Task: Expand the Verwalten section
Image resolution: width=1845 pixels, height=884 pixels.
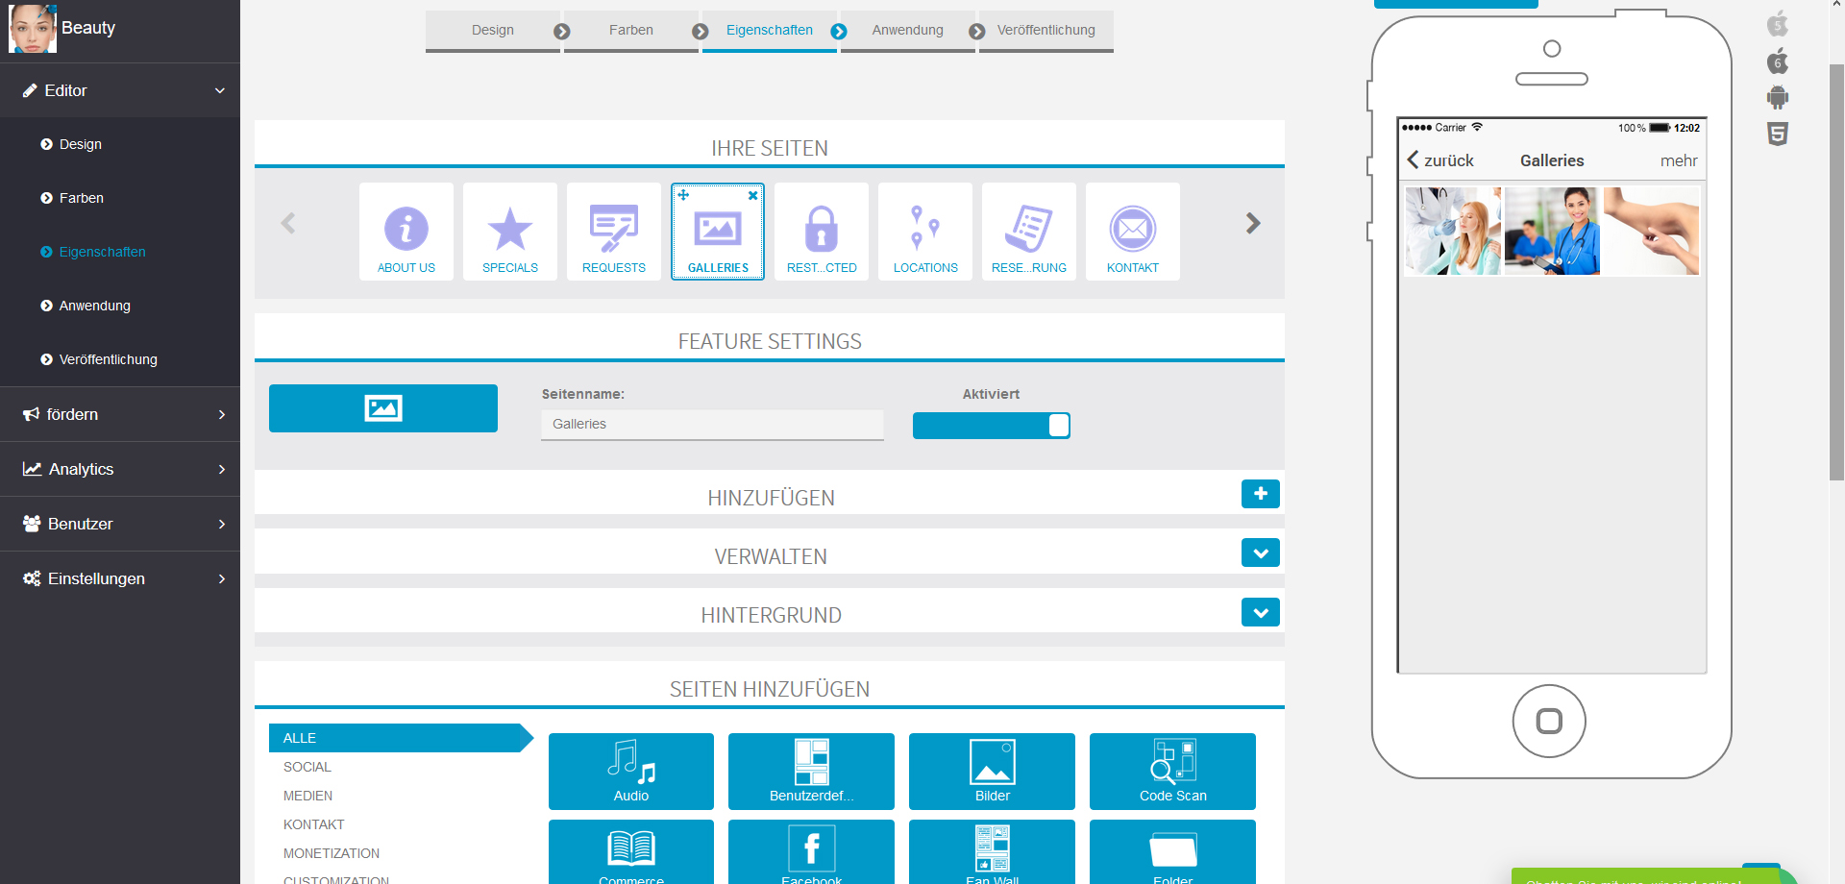Action: [1261, 552]
